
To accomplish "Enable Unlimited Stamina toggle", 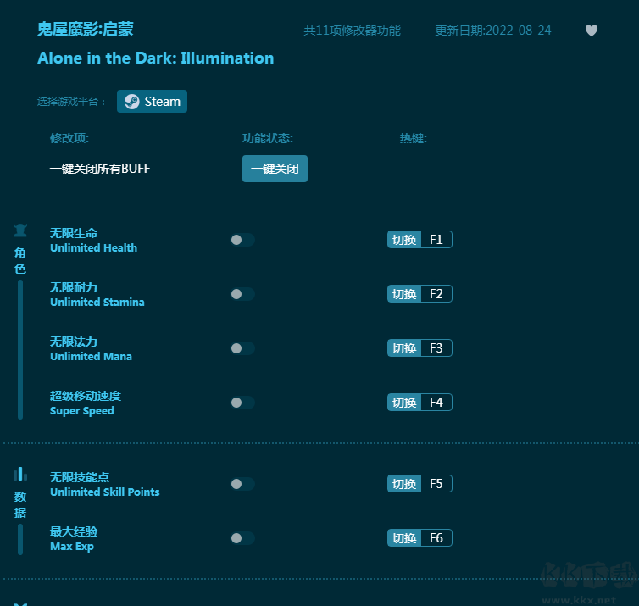I will coord(242,294).
